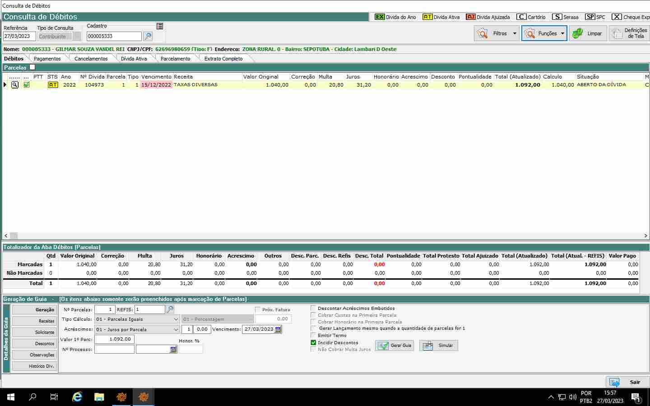Enable Emitir Termo checkbox
This screenshot has height=406, width=650.
pyautogui.click(x=313, y=335)
